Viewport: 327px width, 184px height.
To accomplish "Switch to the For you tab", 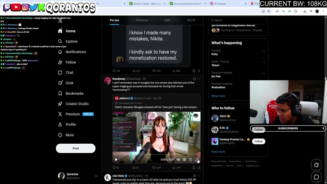I will click(114, 20).
